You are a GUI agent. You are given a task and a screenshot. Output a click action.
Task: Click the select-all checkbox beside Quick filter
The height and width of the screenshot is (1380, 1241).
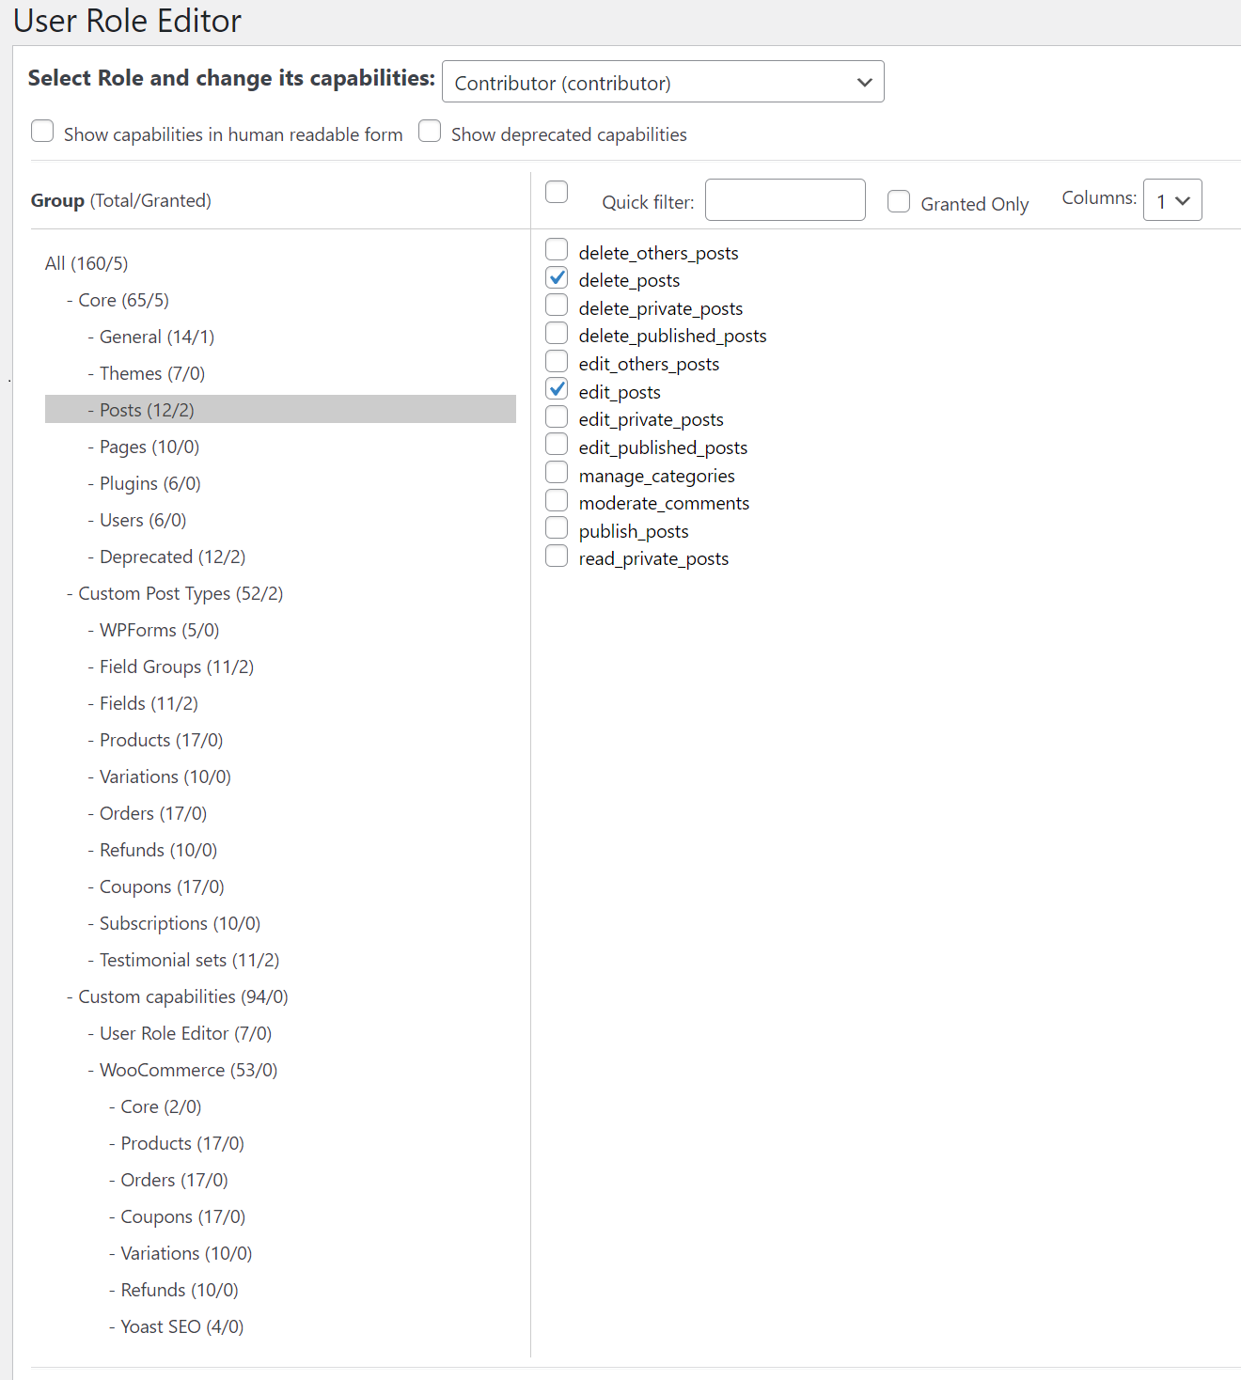coord(557,193)
